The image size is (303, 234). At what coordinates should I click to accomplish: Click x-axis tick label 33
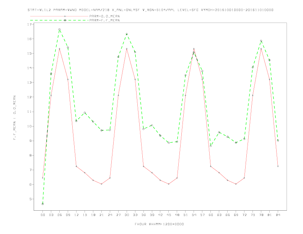[x=135, y=215]
